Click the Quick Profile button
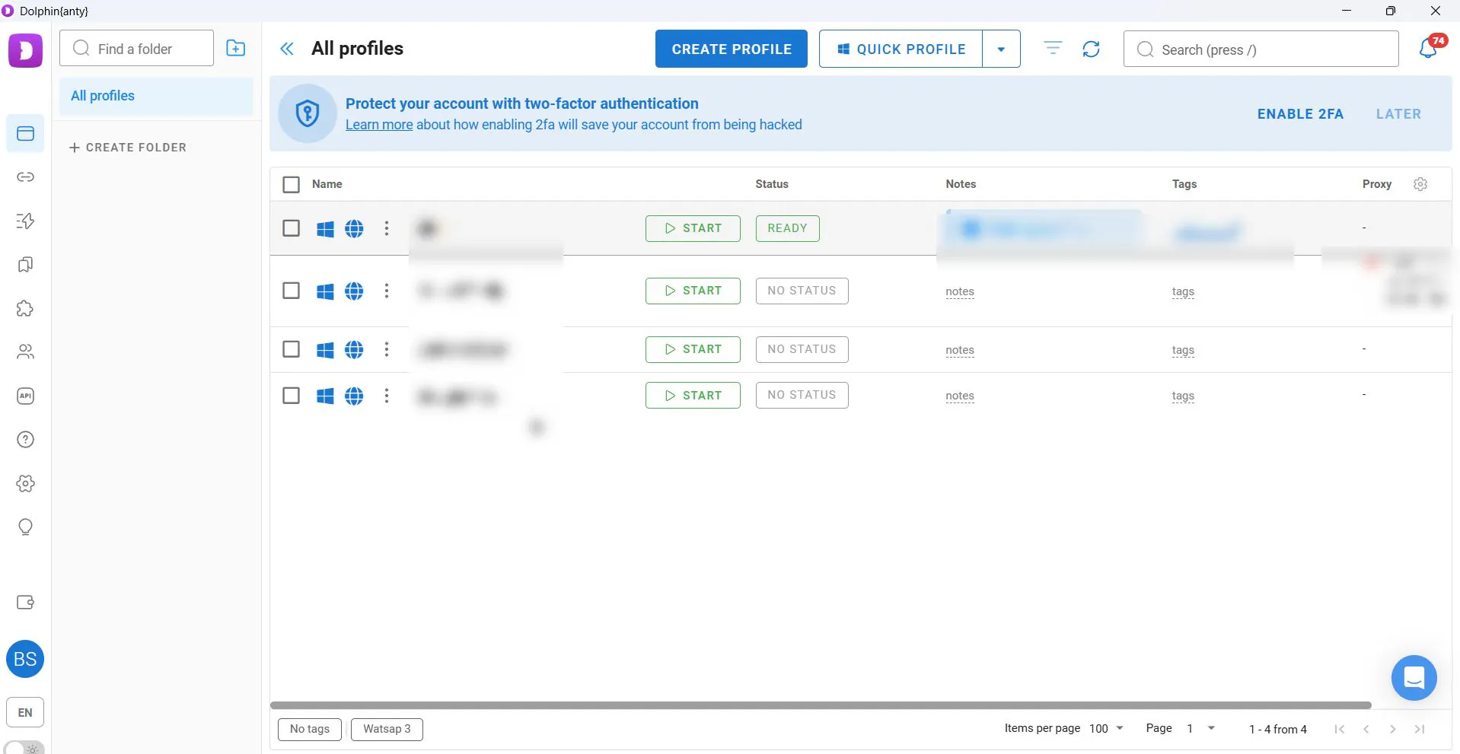Screen dimensions: 1460x754 pyautogui.click(x=901, y=49)
